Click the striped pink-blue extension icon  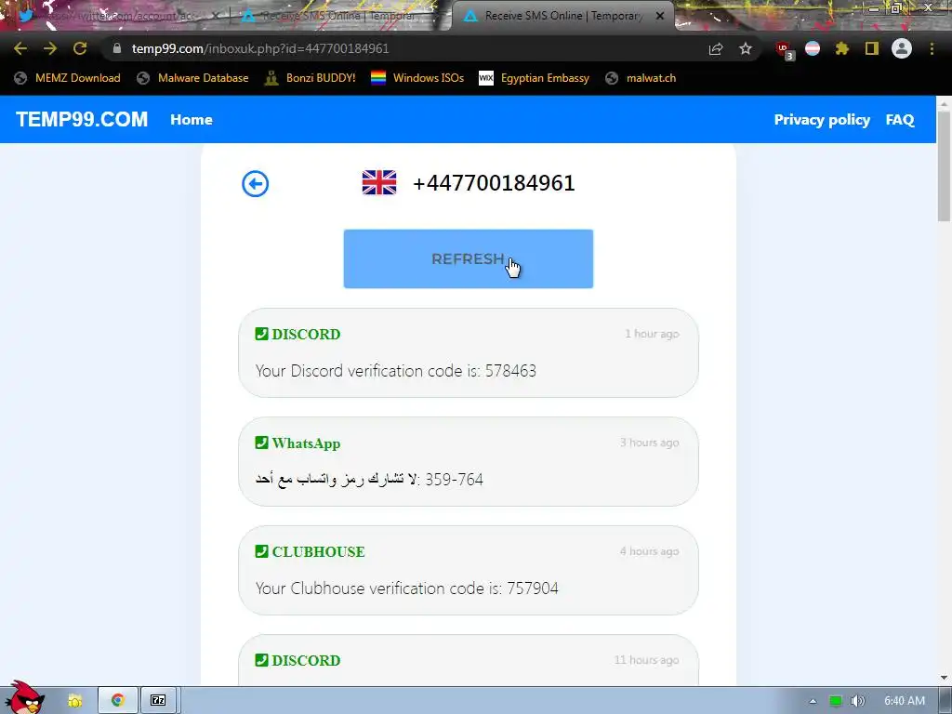click(x=813, y=48)
